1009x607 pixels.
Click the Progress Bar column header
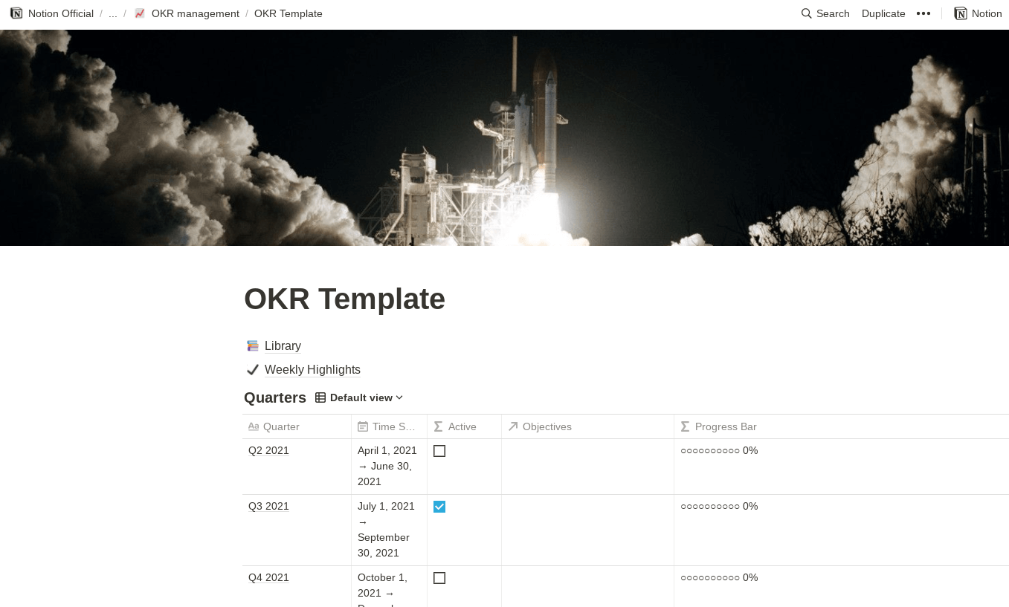(x=842, y=426)
